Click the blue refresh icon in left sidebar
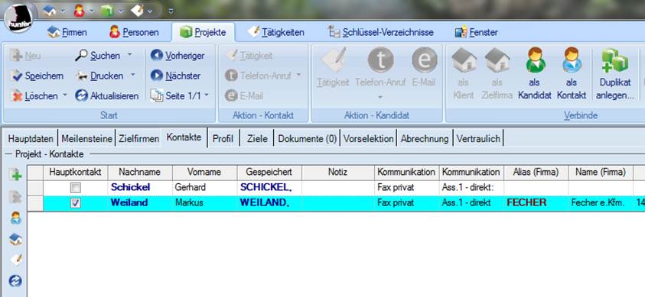645x297 pixels. pos(15,281)
